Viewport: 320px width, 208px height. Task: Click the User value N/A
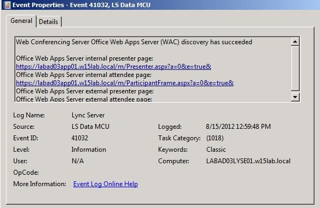tap(78, 161)
